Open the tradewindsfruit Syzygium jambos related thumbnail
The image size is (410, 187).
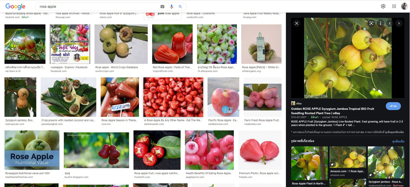pos(386,162)
